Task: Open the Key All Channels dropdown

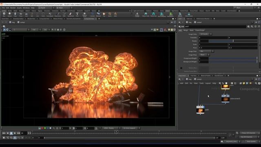Action: coord(250,137)
